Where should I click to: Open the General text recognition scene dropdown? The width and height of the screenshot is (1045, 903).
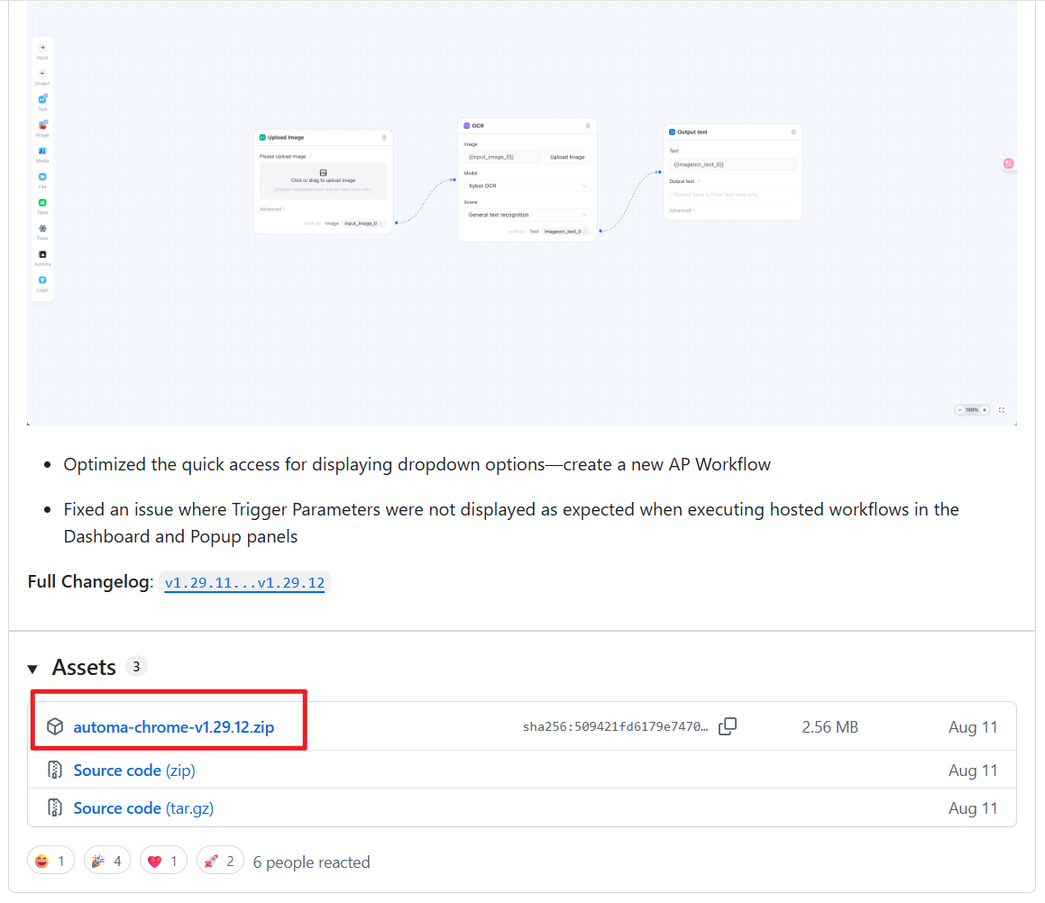coord(527,214)
